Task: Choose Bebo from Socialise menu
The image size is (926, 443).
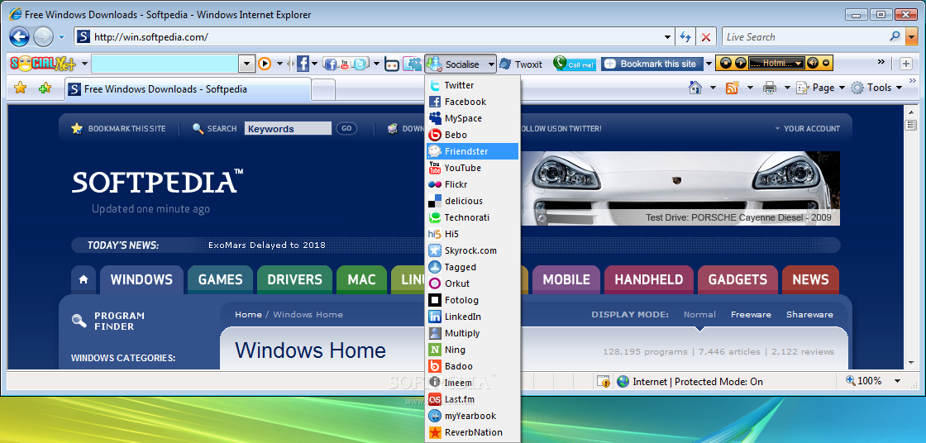Action: coord(472,135)
